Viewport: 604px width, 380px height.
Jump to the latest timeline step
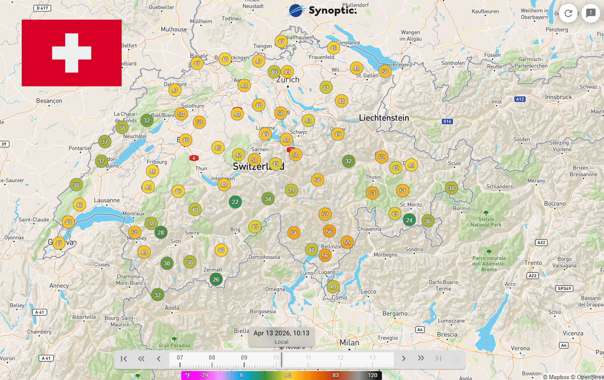tap(439, 359)
